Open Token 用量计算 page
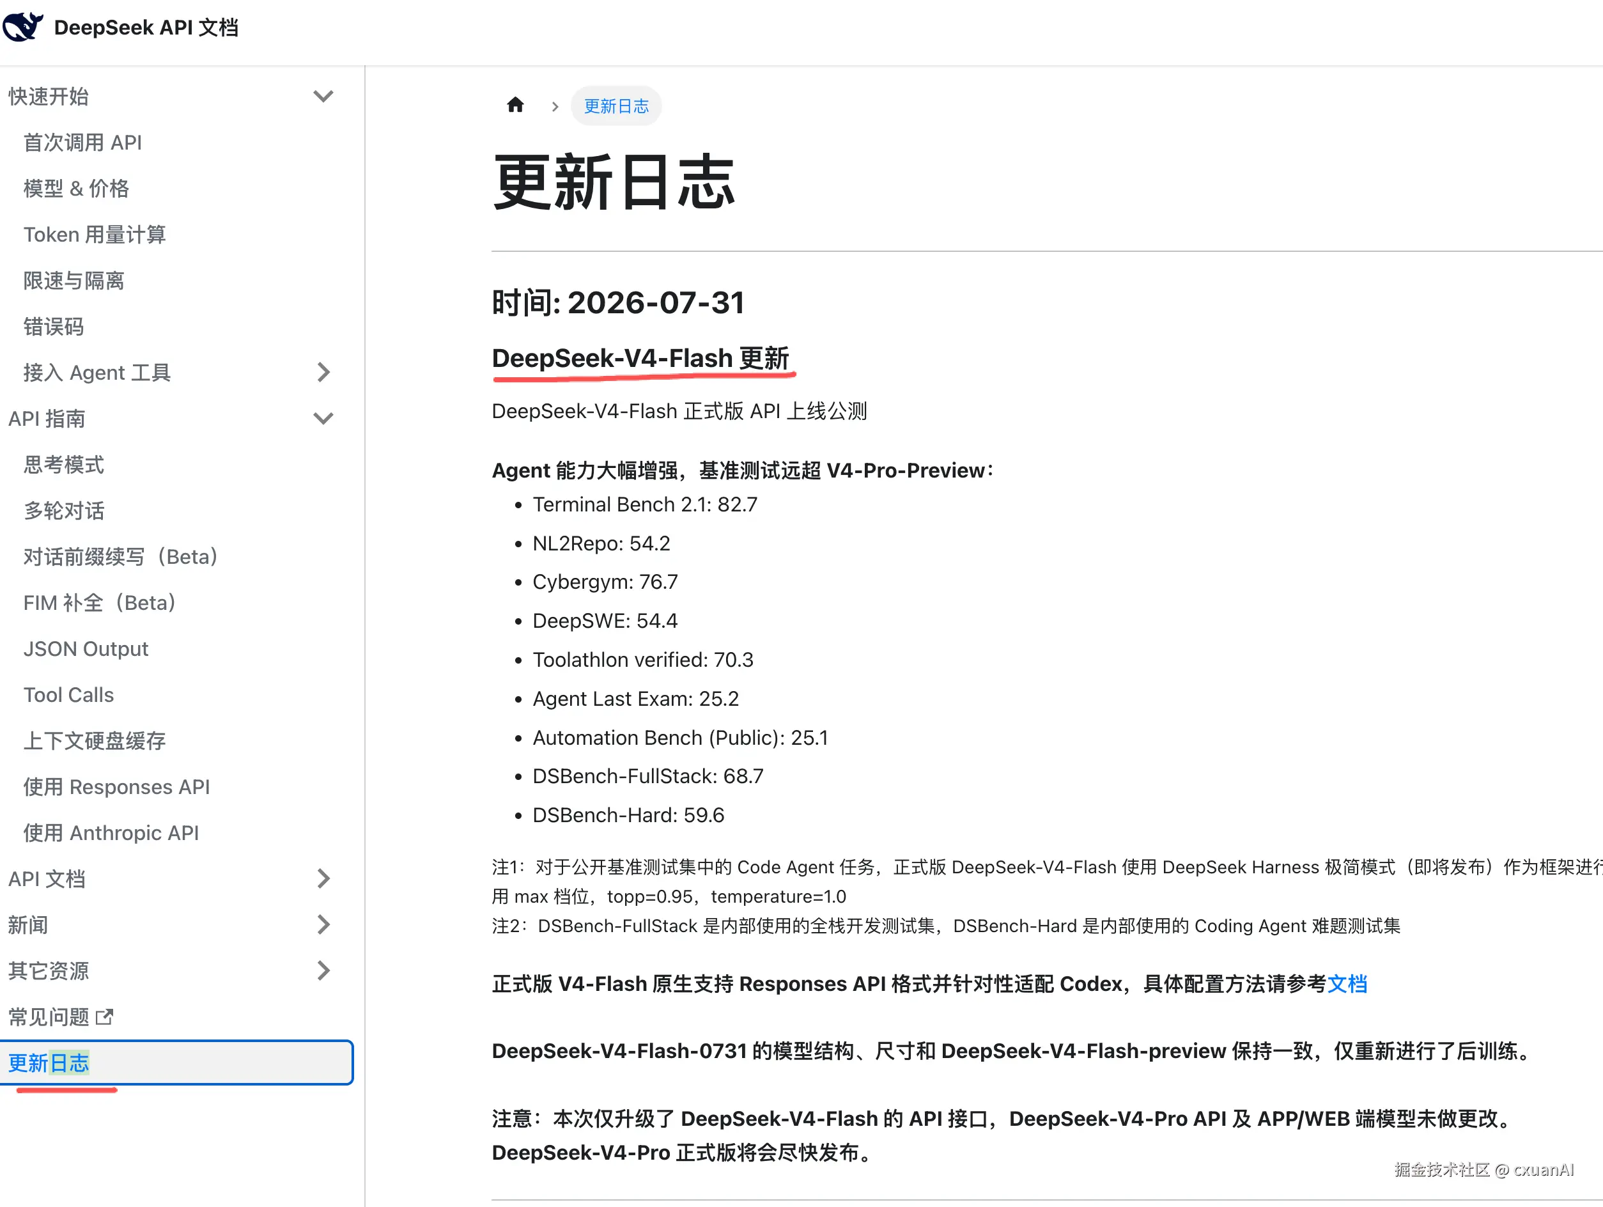 point(95,234)
